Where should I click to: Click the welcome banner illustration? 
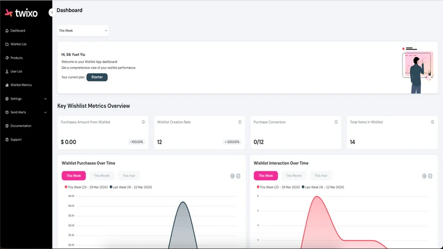(418, 70)
